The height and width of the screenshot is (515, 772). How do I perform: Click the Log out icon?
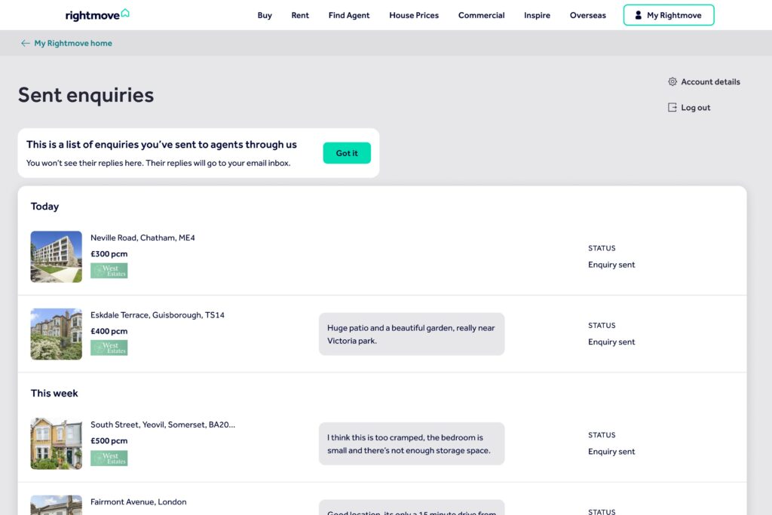click(672, 107)
